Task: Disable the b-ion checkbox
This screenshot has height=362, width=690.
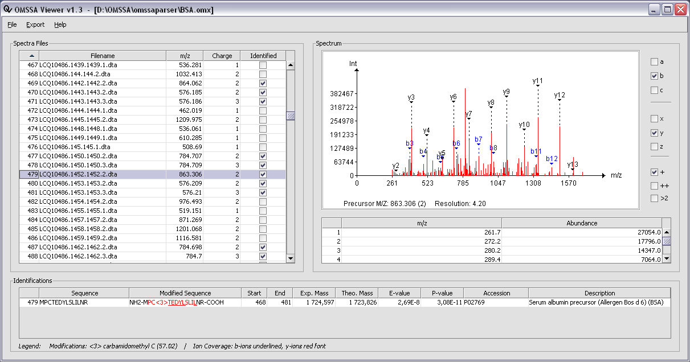Action: tap(654, 76)
